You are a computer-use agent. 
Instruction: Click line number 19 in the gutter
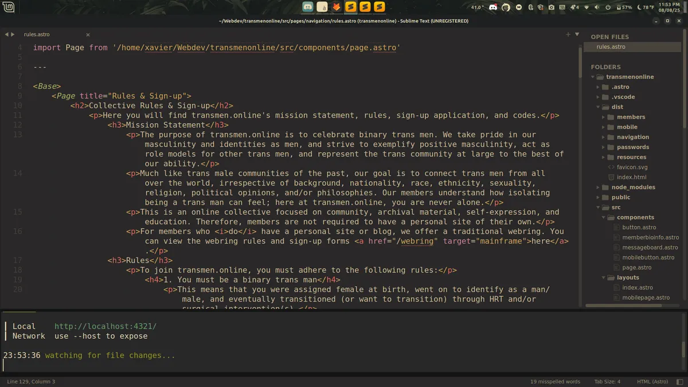tap(17, 280)
